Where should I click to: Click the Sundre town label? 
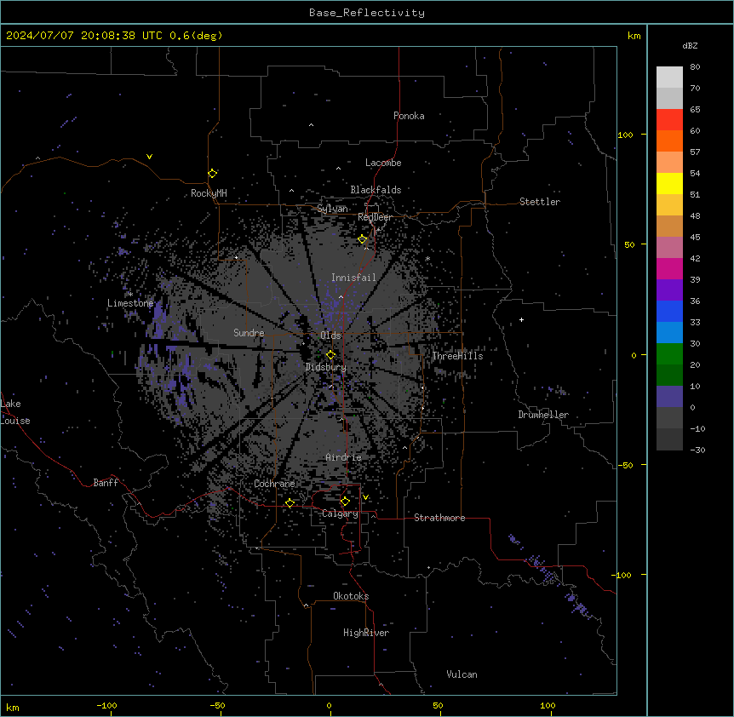[x=249, y=333]
